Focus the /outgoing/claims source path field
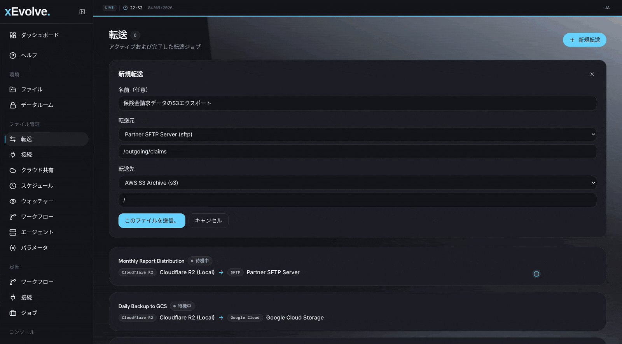622x344 pixels. pyautogui.click(x=358, y=152)
